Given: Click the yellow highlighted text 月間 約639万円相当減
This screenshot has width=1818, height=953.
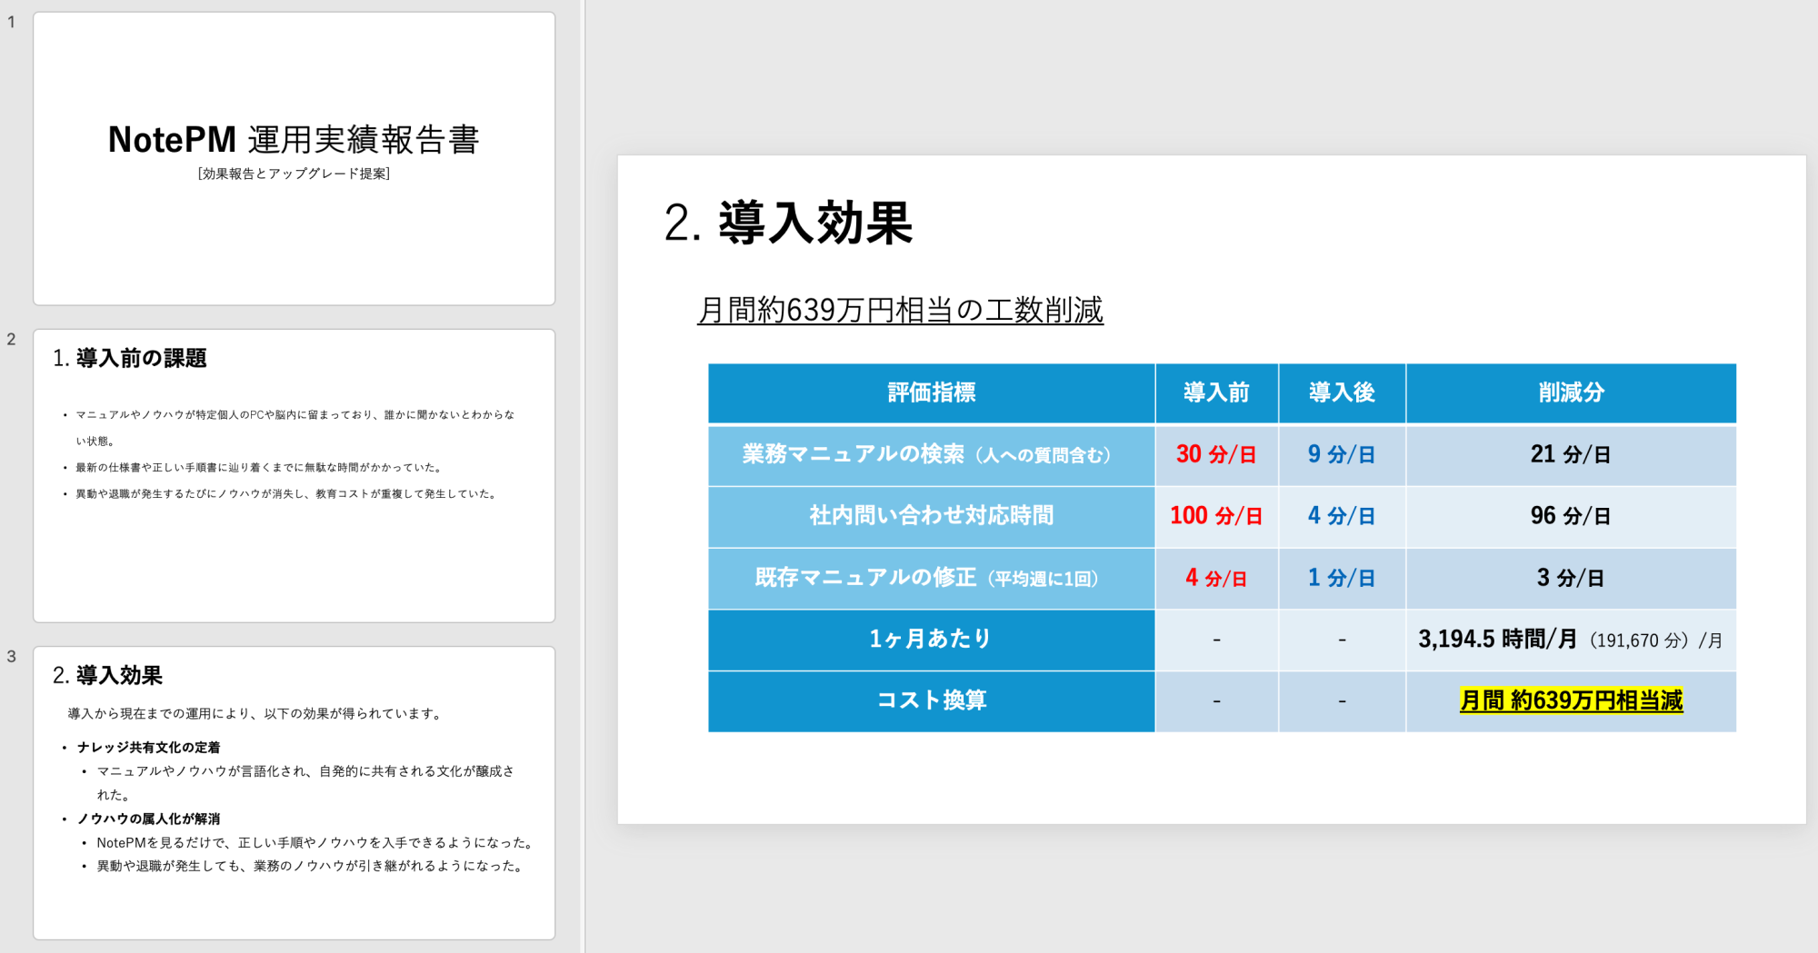Looking at the screenshot, I should [x=1572, y=700].
